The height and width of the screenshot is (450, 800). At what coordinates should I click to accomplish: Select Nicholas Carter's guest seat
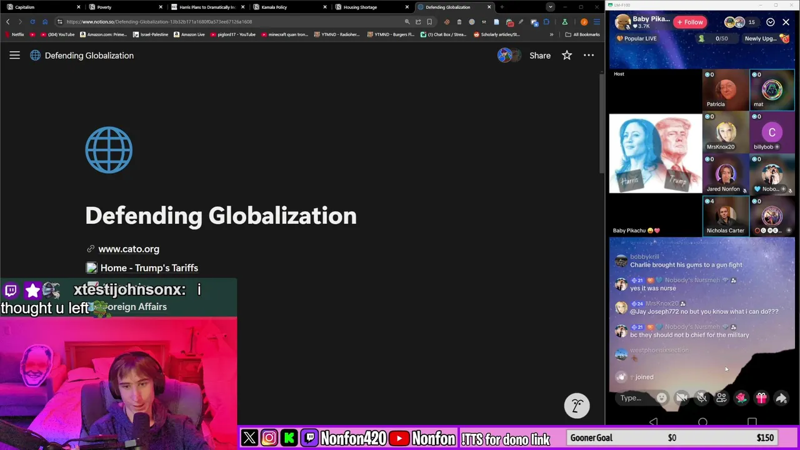pos(726,216)
